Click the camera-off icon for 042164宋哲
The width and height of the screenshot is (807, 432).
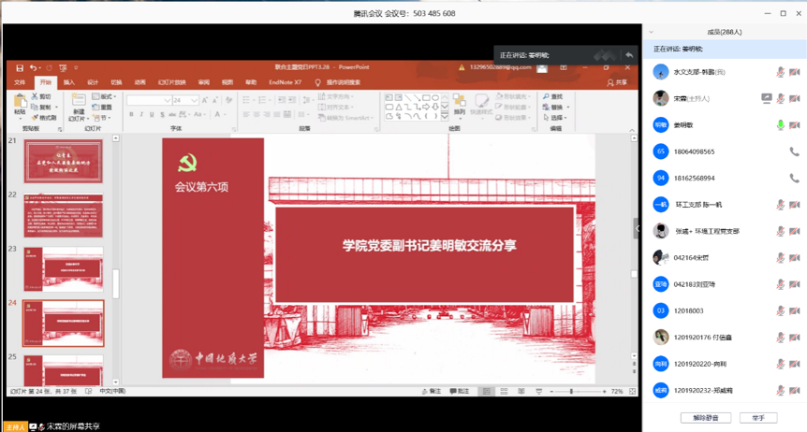click(x=794, y=258)
